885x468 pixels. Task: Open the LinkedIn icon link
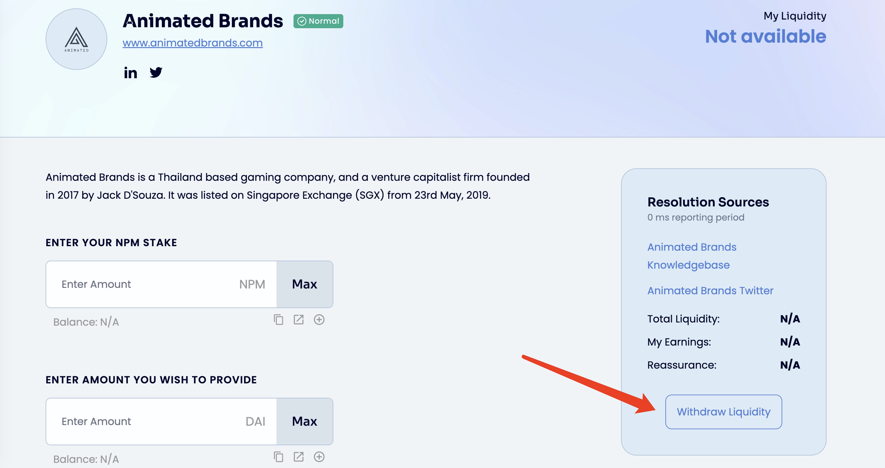[131, 73]
